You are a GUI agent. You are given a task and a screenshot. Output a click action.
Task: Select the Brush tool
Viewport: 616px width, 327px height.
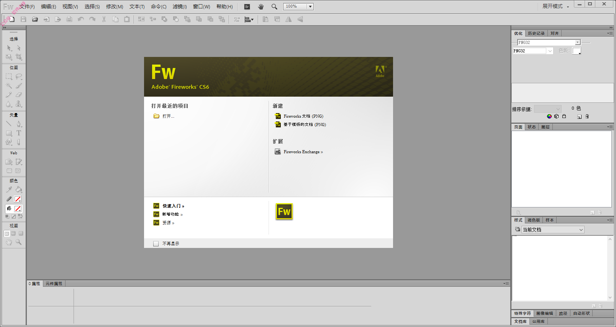pos(18,86)
